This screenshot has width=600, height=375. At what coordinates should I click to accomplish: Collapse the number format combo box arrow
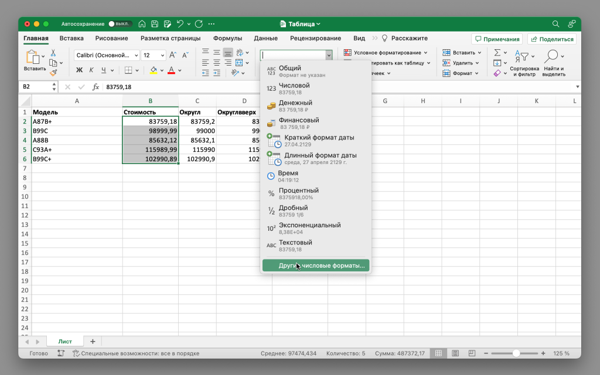tap(328, 55)
